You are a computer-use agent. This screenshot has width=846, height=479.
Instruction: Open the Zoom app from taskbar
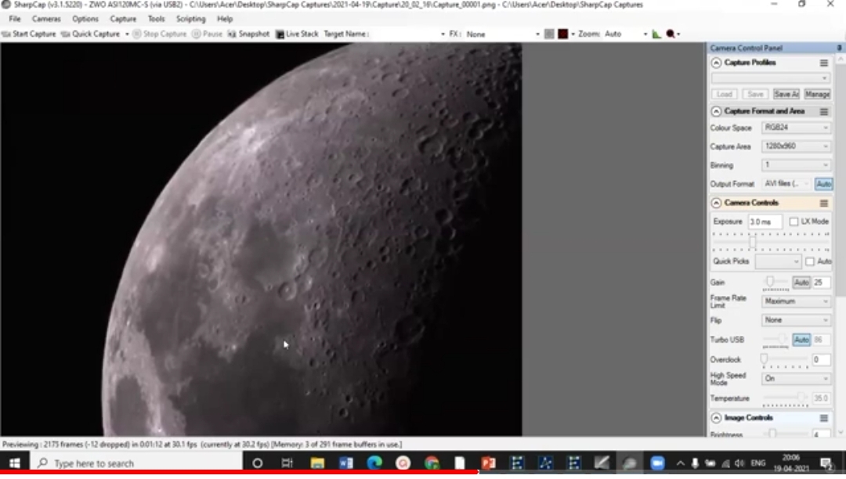657,463
